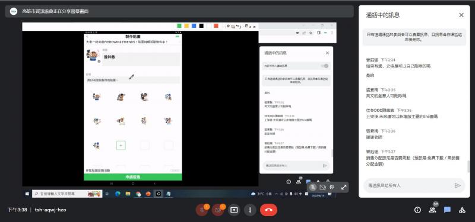The width and height of the screenshot is (475, 222).
Task: Click message 英文的創意人可刪除嗎
Action: [x=386, y=96]
